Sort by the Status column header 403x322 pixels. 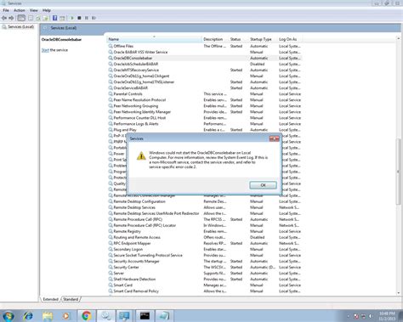pyautogui.click(x=238, y=39)
